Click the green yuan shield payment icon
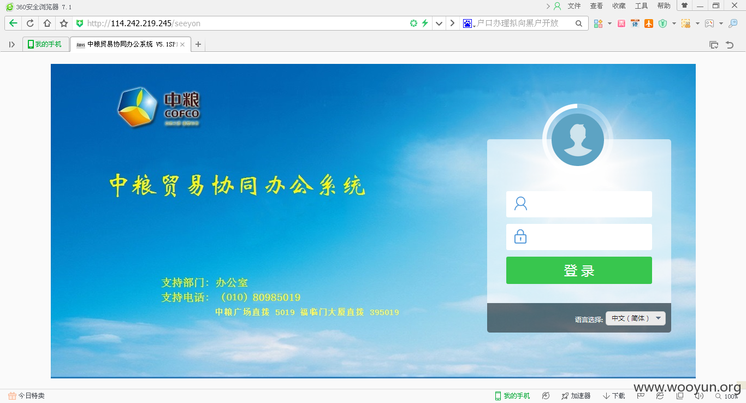Viewport: 746px width, 403px height. (663, 23)
